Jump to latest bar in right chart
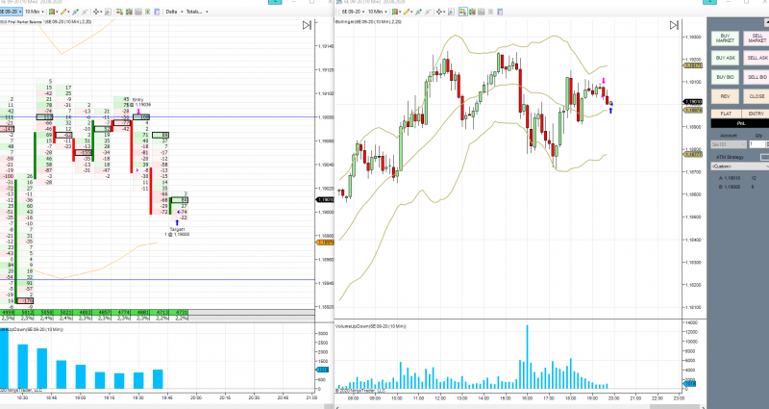Screen dimensions: 769x409 click(x=675, y=25)
